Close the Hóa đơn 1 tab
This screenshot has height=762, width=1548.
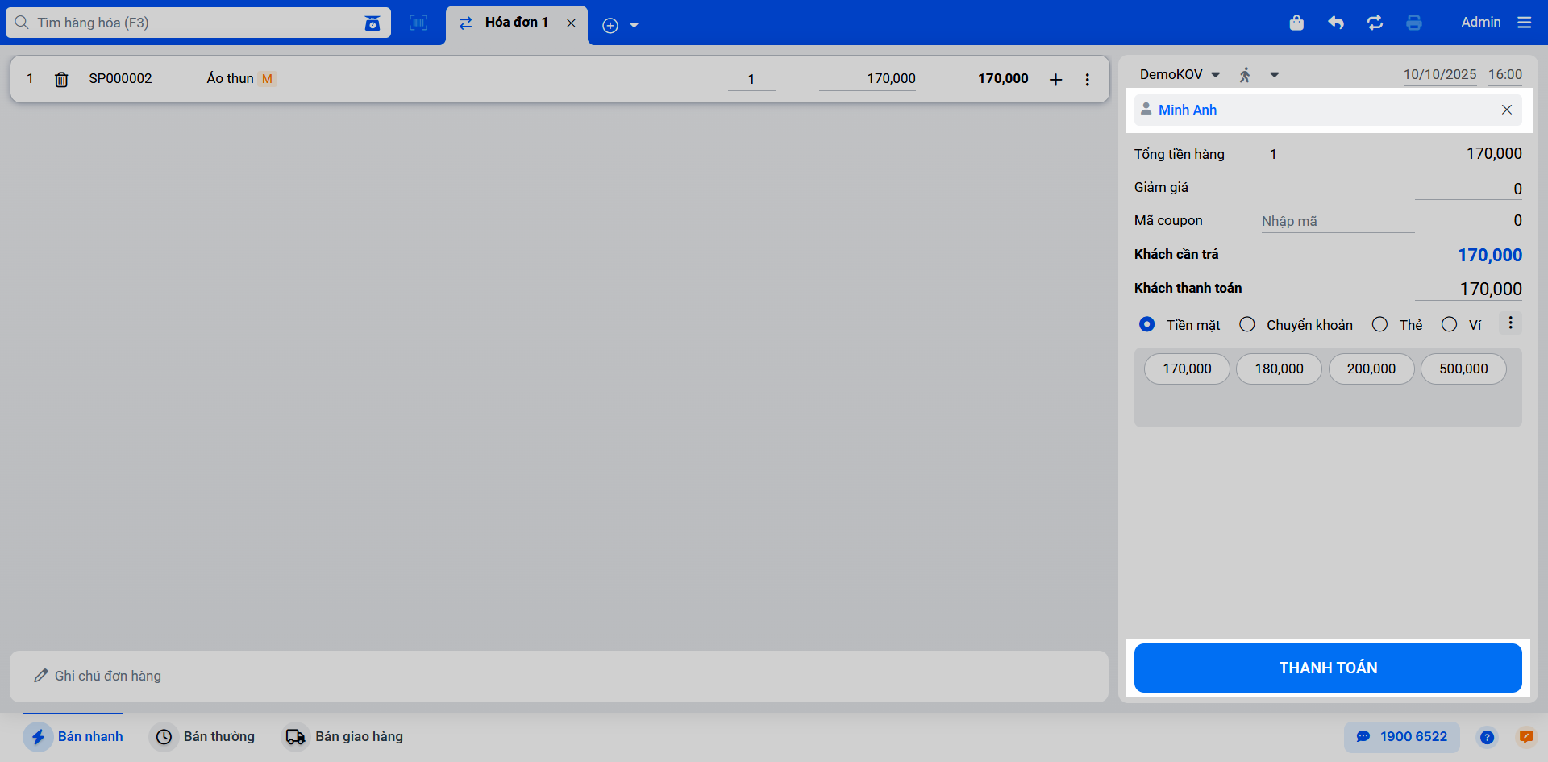[571, 23]
